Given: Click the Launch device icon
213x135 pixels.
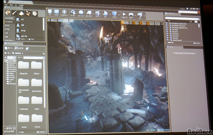Looking at the screenshot, I should point(140,15).
